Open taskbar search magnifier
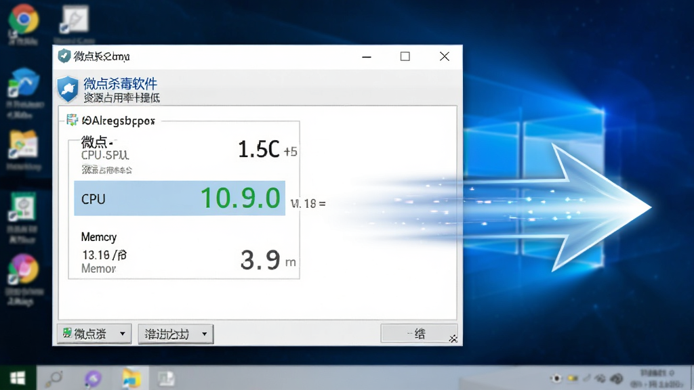 pos(56,378)
